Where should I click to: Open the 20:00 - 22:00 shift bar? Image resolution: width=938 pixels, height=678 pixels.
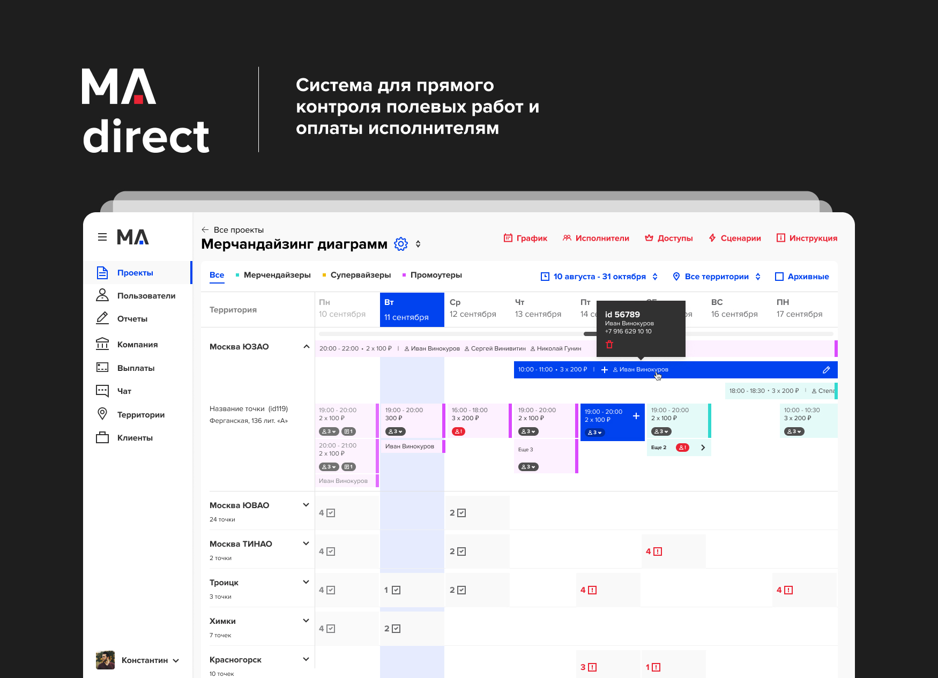pos(576,348)
